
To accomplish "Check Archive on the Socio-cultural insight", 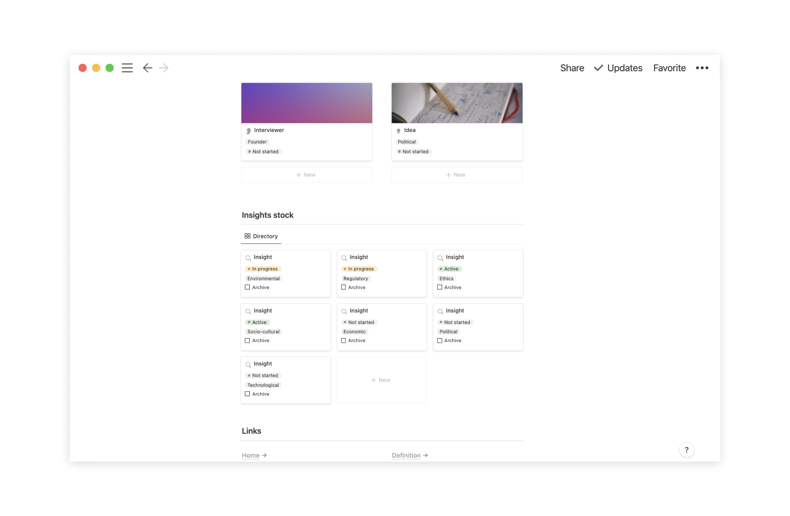I will point(247,340).
